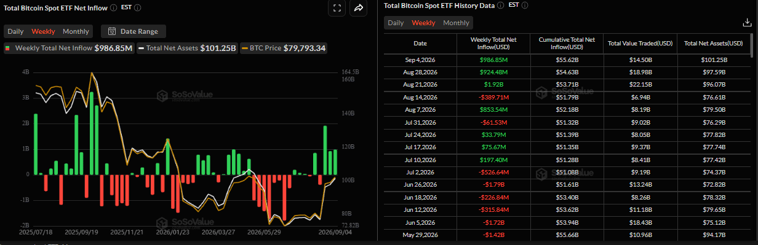Click Total Net Assets(USD) column header
This screenshot has width=758, height=245.
click(714, 44)
